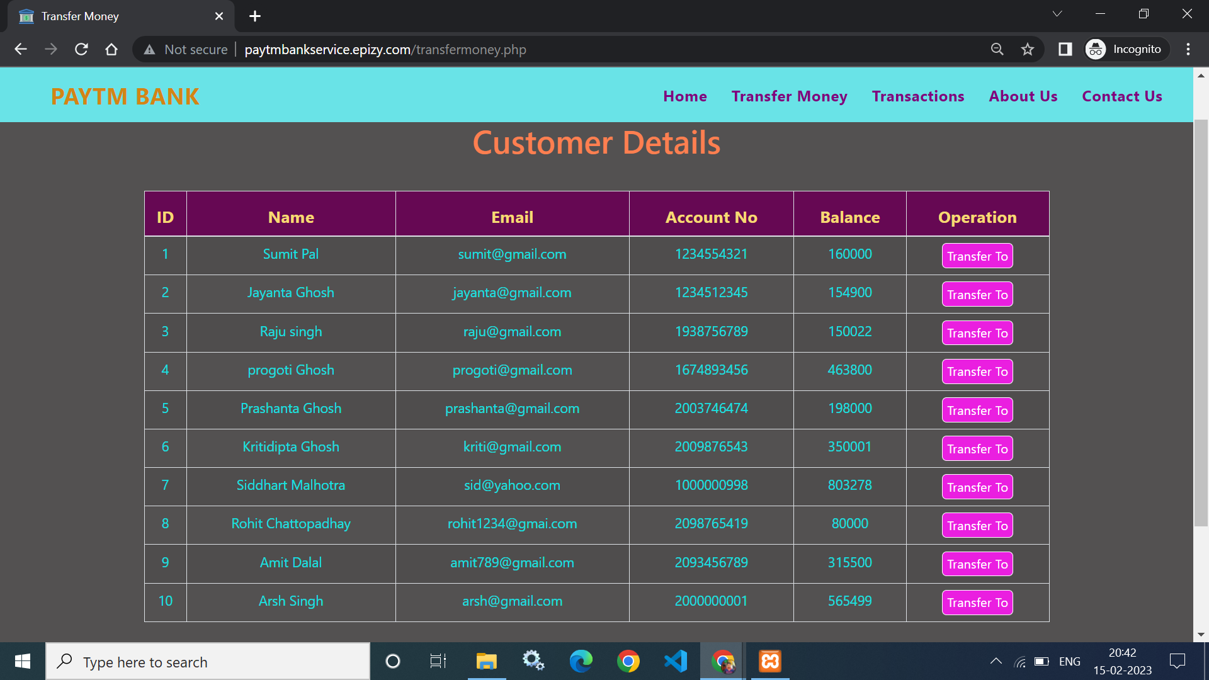Open the browser side panel icon

click(x=1065, y=49)
